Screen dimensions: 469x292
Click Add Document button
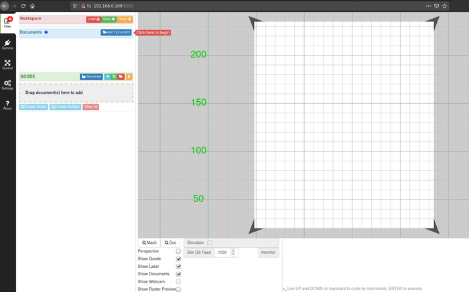click(x=117, y=32)
